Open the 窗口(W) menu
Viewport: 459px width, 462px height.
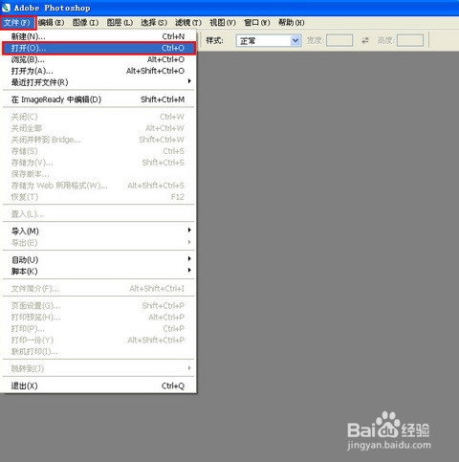click(257, 23)
